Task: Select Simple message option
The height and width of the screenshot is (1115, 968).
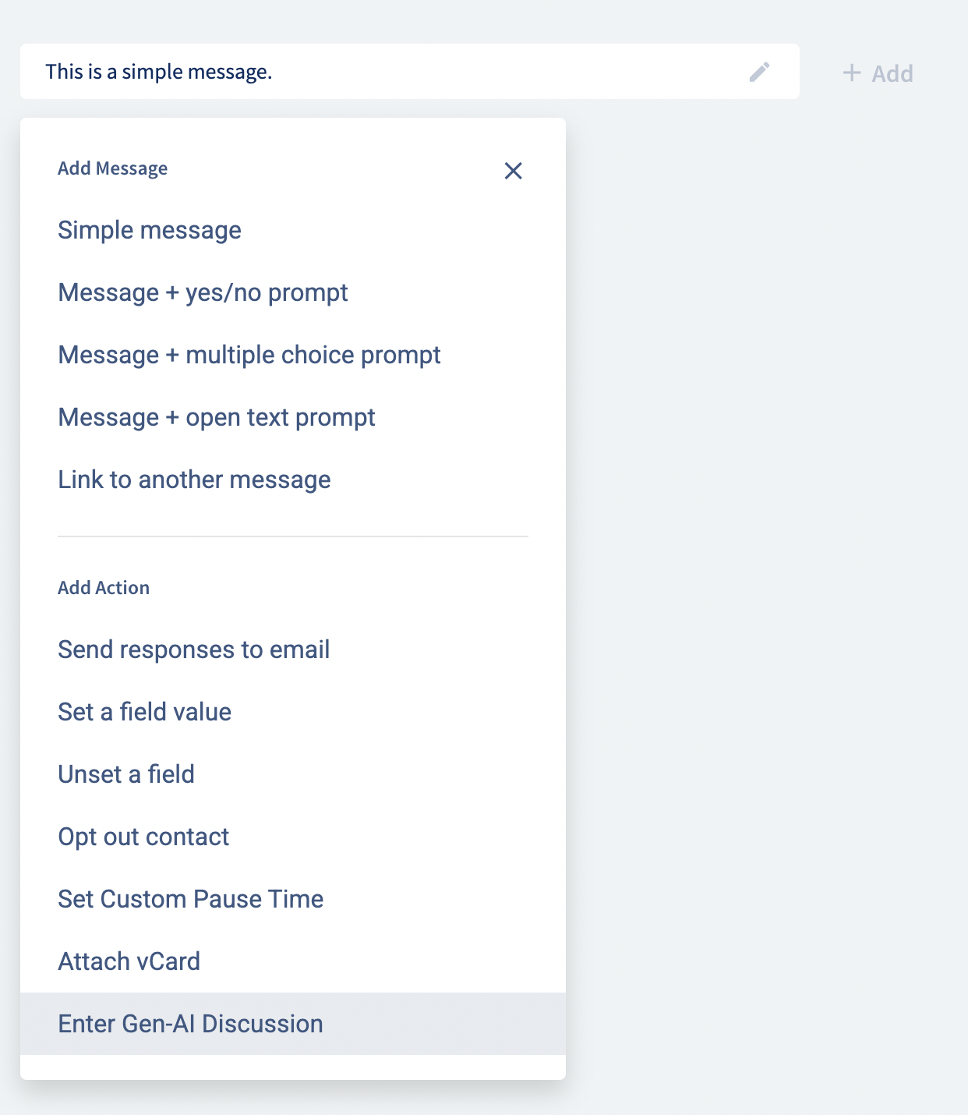Action: pos(150,231)
